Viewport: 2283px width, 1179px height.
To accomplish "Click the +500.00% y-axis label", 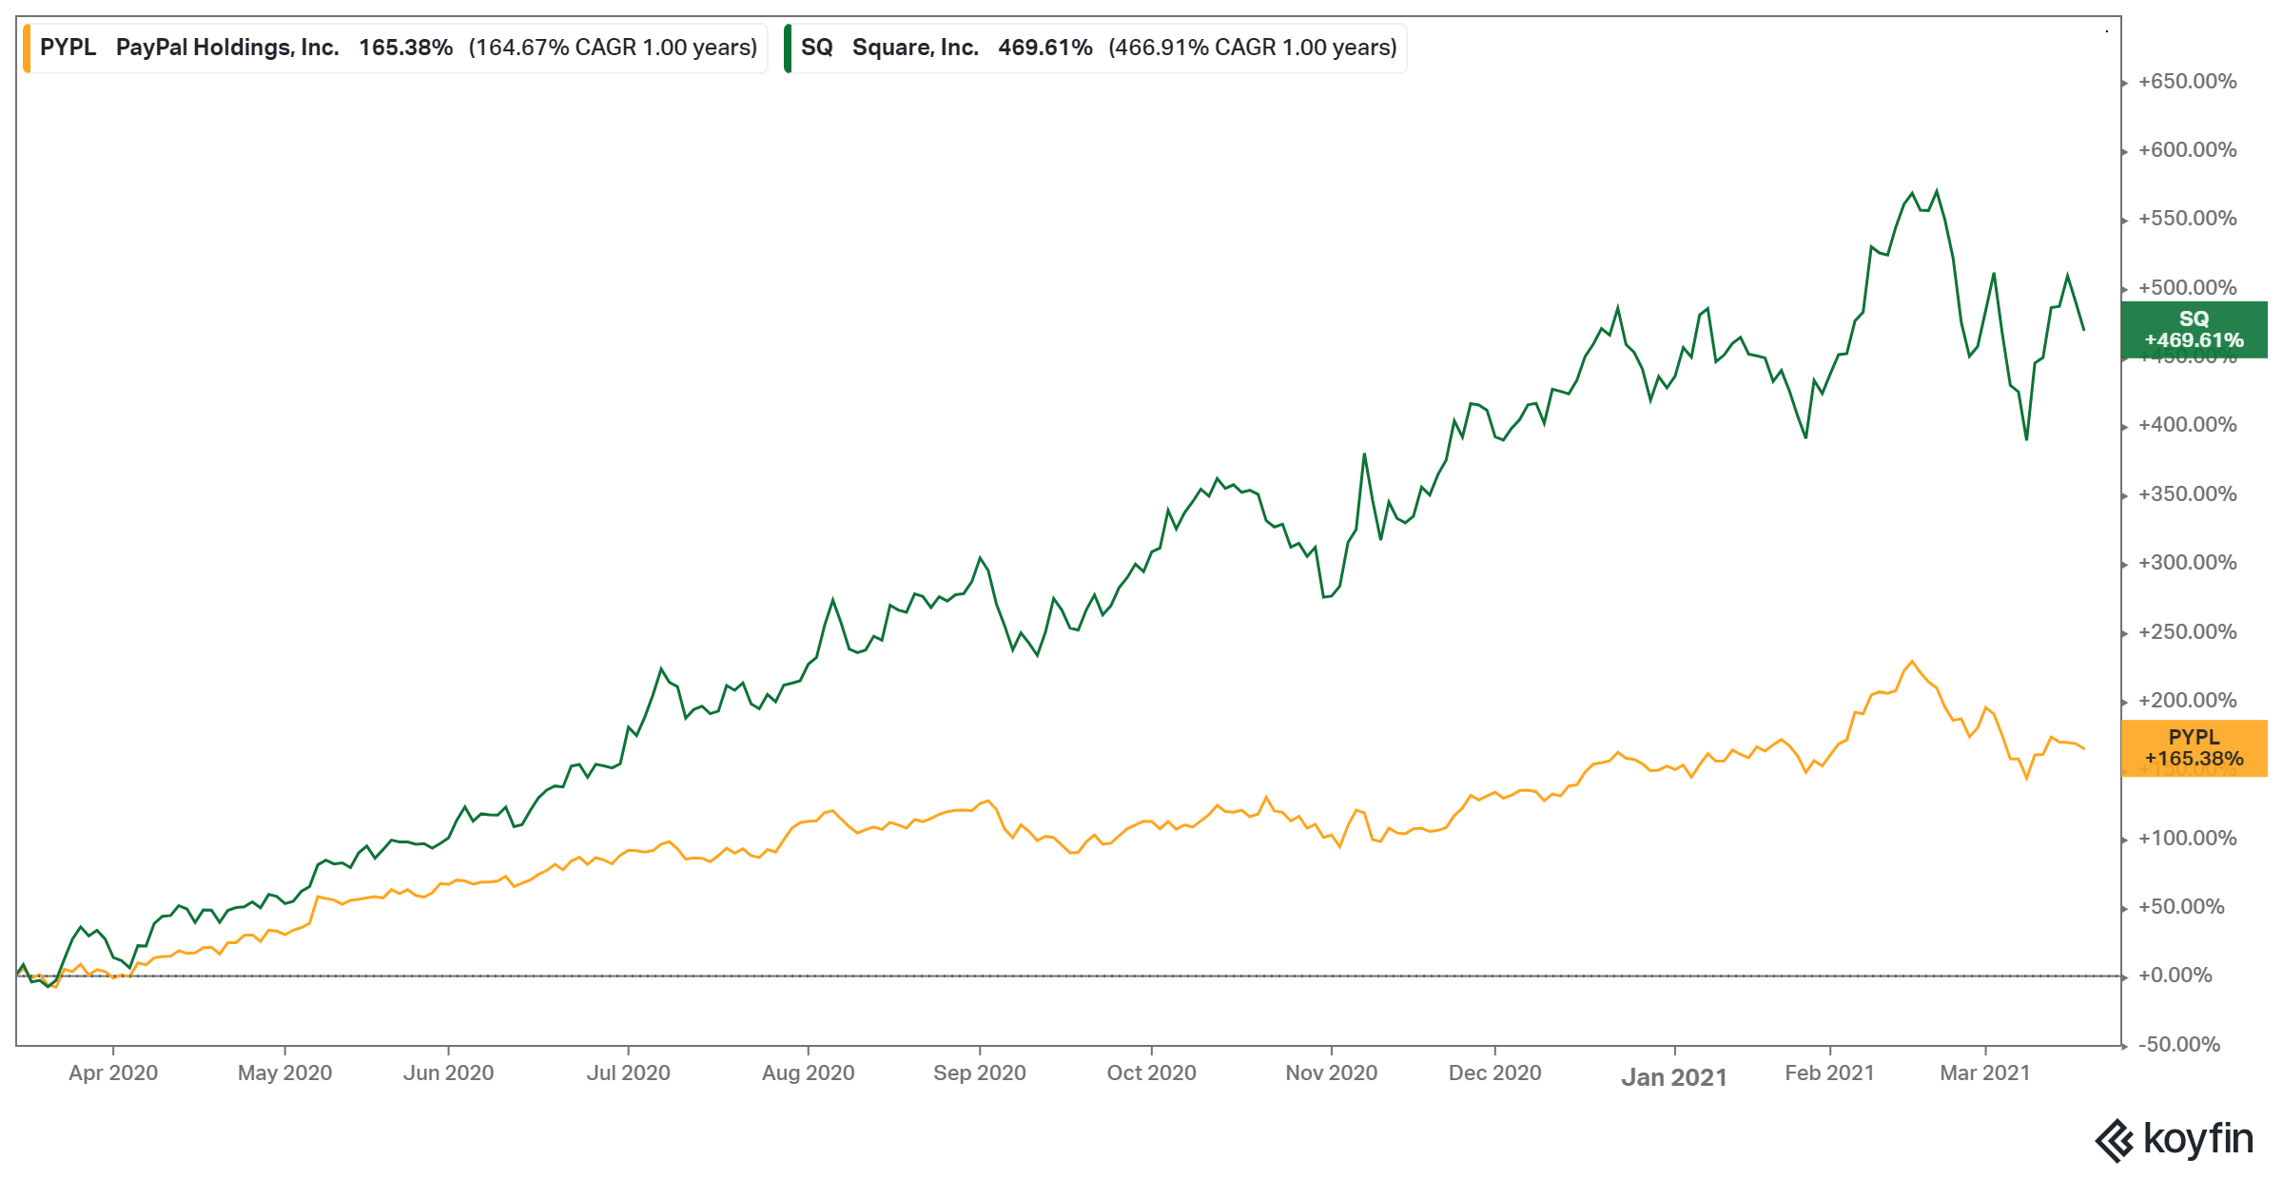I will click(x=2187, y=287).
